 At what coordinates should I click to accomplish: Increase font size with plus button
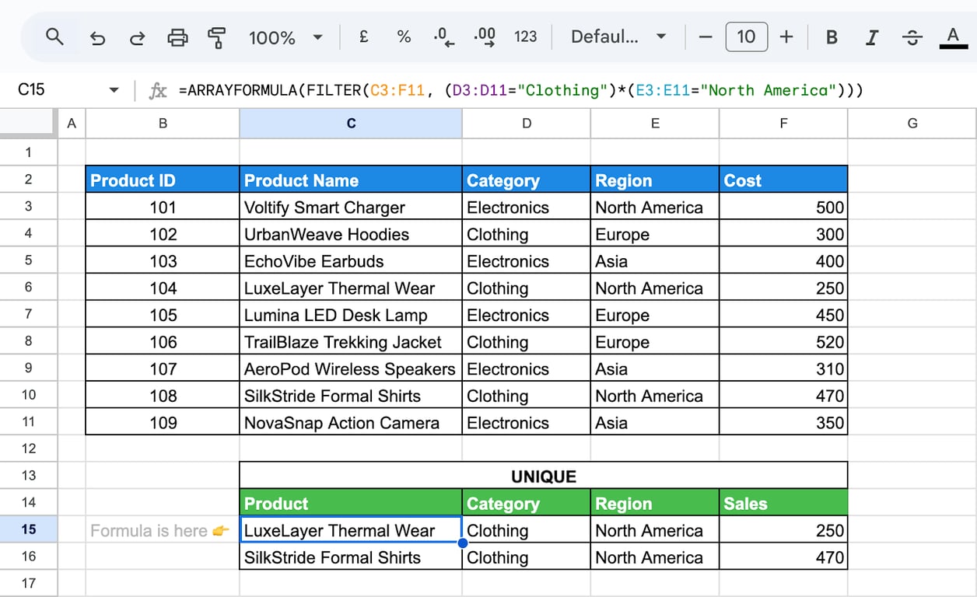786,37
